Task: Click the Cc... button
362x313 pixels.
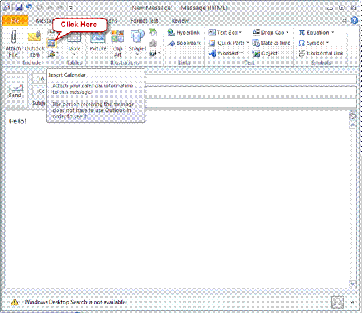Action: [x=39, y=91]
